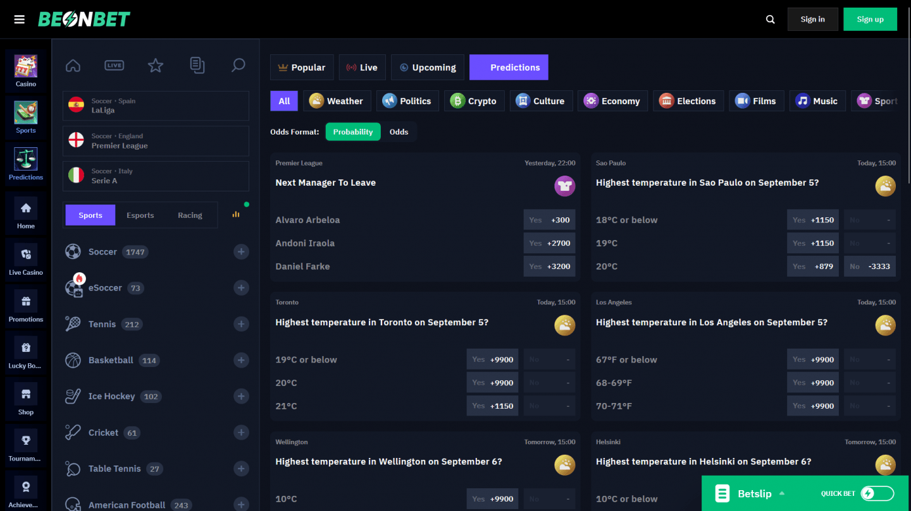Open Next Manager To Leave market
Image resolution: width=911 pixels, height=511 pixels.
pyautogui.click(x=326, y=183)
